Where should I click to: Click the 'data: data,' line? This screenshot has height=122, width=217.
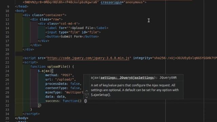click(56, 97)
